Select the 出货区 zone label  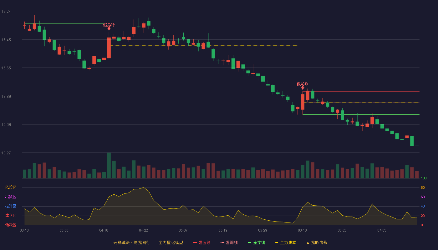point(11,197)
